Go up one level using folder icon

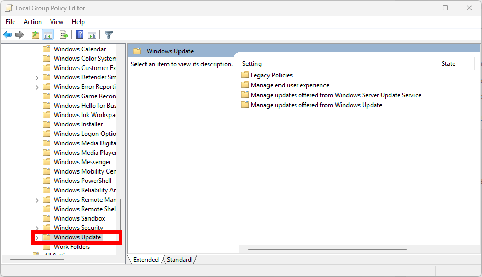[x=35, y=35]
